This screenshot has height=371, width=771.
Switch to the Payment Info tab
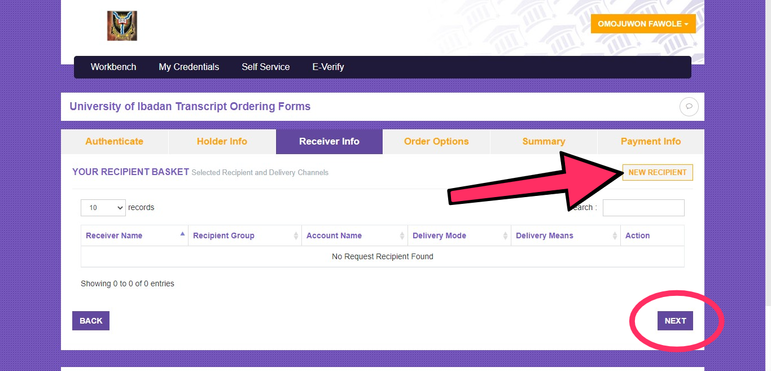point(650,141)
